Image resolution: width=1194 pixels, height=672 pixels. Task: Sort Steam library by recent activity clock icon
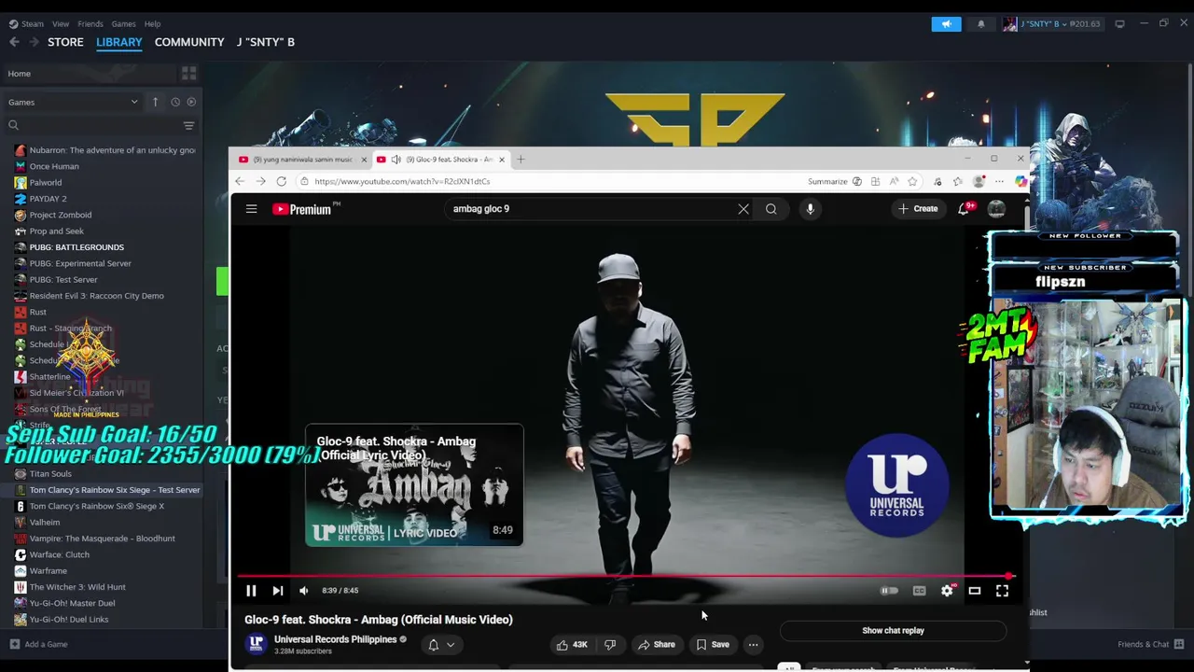coord(174,102)
